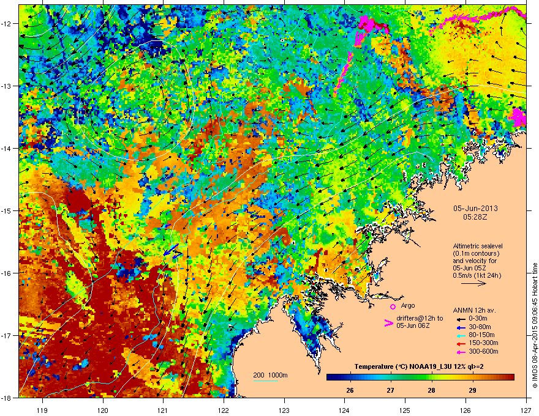Click the '05-Jun 06Z' drifter date text
539x416 pixels.
[412, 325]
